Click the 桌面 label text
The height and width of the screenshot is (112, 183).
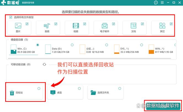click(x=60, y=93)
